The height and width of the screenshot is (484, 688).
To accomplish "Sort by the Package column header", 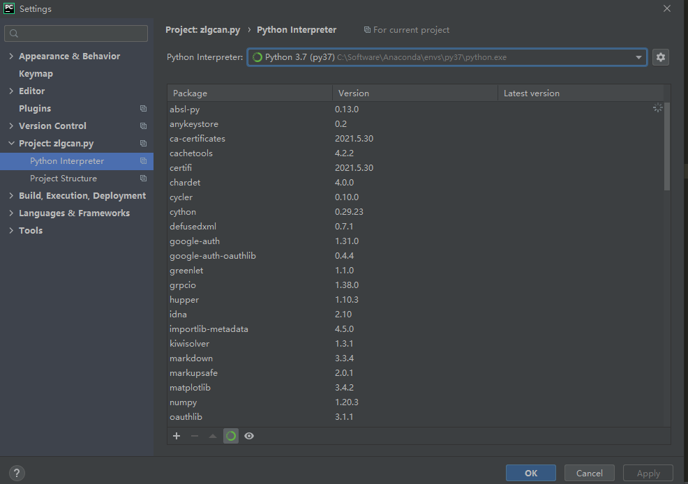I will (250, 93).
